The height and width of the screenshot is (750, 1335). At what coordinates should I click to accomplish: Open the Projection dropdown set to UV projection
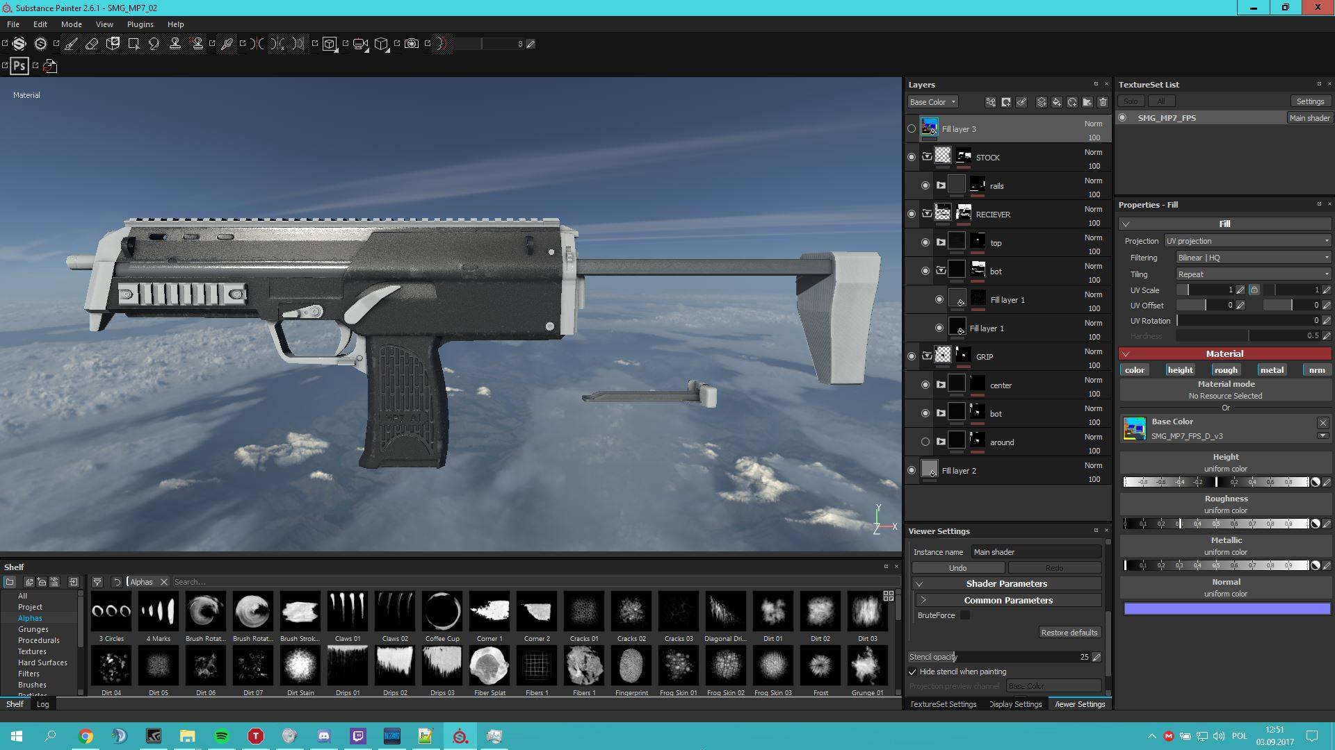pyautogui.click(x=1247, y=241)
